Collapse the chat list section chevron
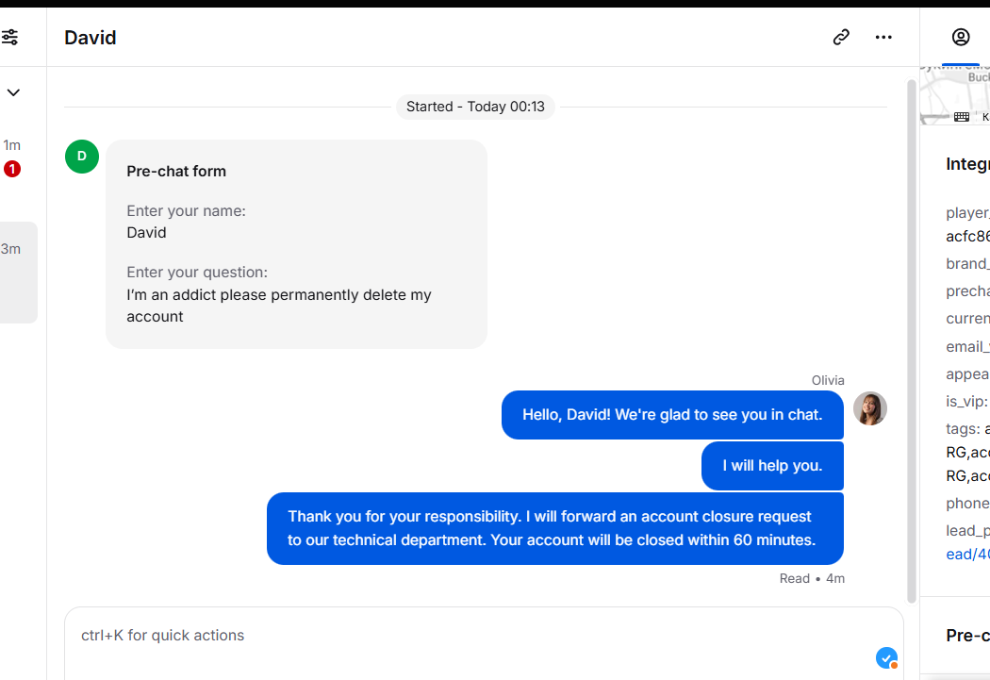The height and width of the screenshot is (680, 990). pyautogui.click(x=13, y=92)
